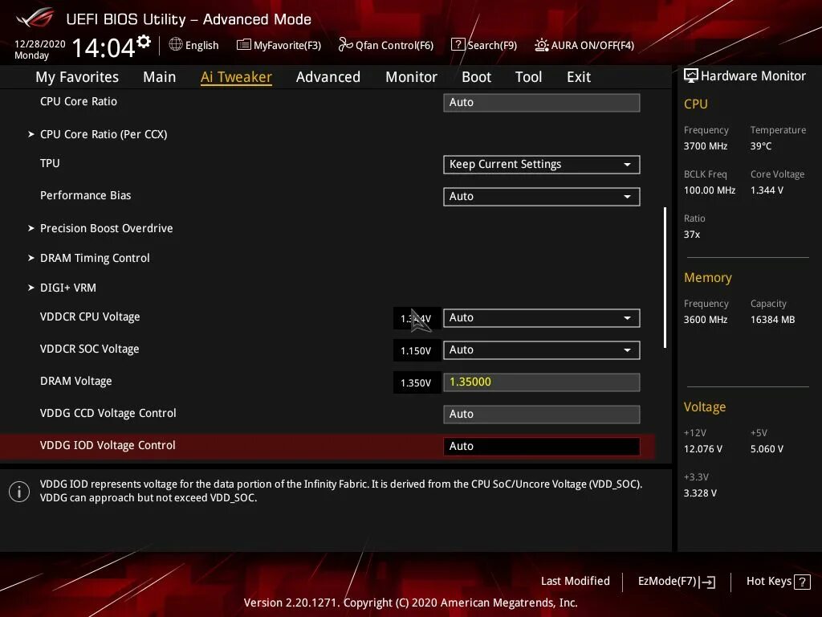Select the Ai Tweaker tab
The width and height of the screenshot is (822, 617).
tap(236, 77)
